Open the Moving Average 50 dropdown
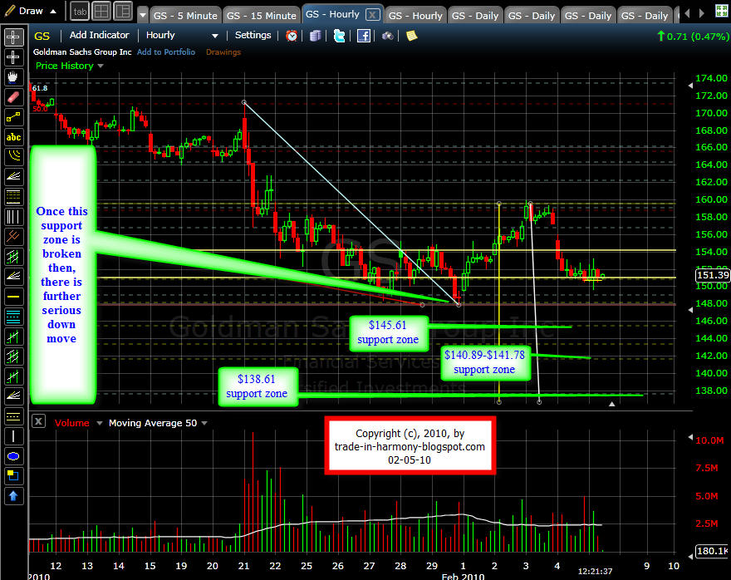 point(204,423)
